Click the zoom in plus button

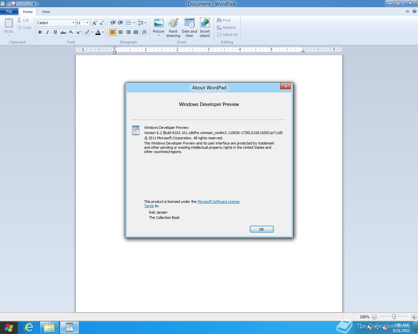414,317
